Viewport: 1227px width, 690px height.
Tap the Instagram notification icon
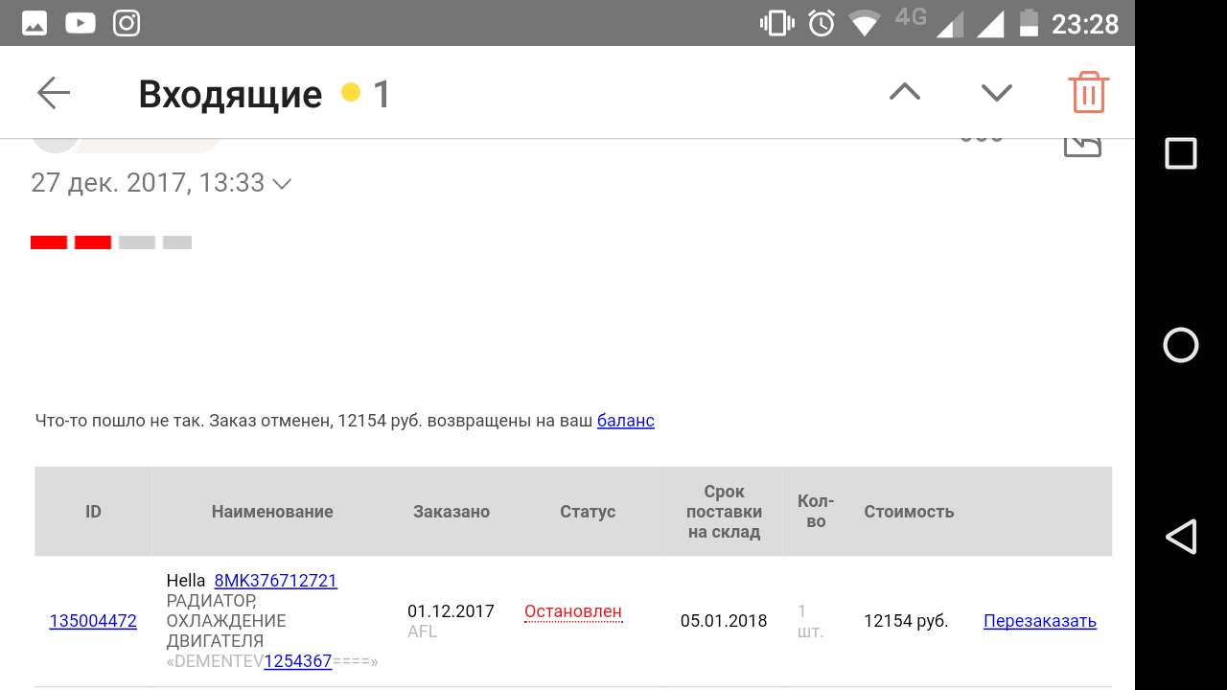coord(127,23)
